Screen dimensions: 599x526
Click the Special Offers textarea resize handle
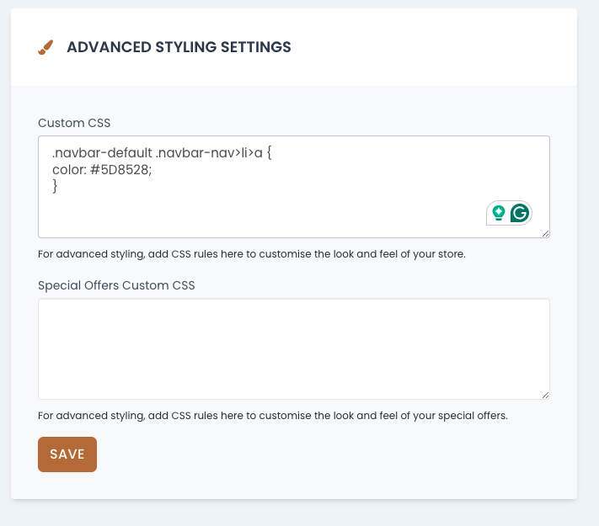point(545,395)
